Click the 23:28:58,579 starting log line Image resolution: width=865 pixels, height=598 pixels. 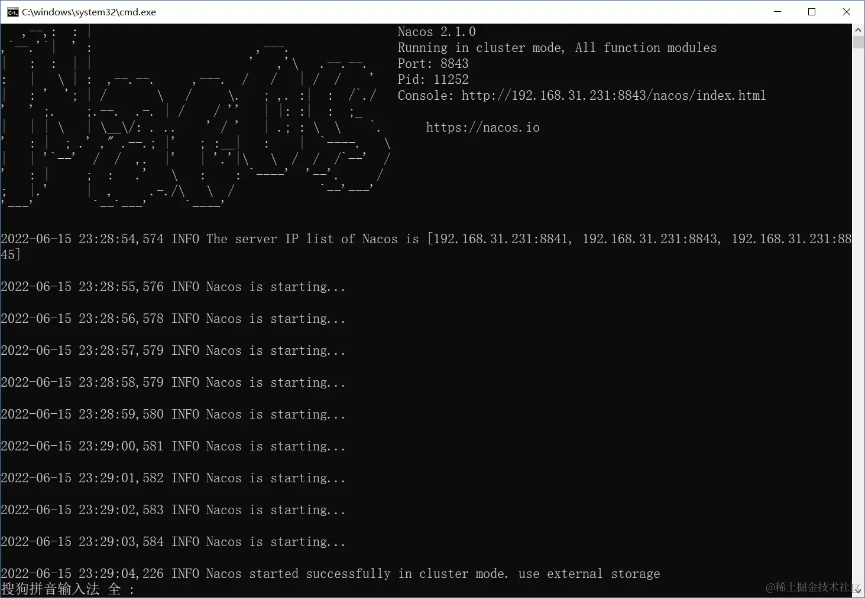(173, 383)
